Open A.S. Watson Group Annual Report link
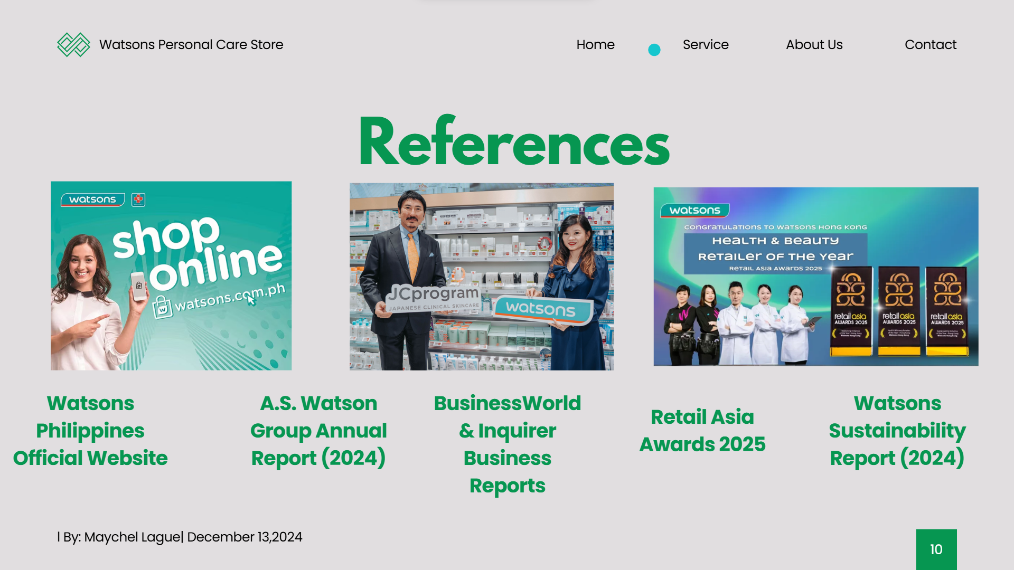1014x570 pixels. [318, 431]
